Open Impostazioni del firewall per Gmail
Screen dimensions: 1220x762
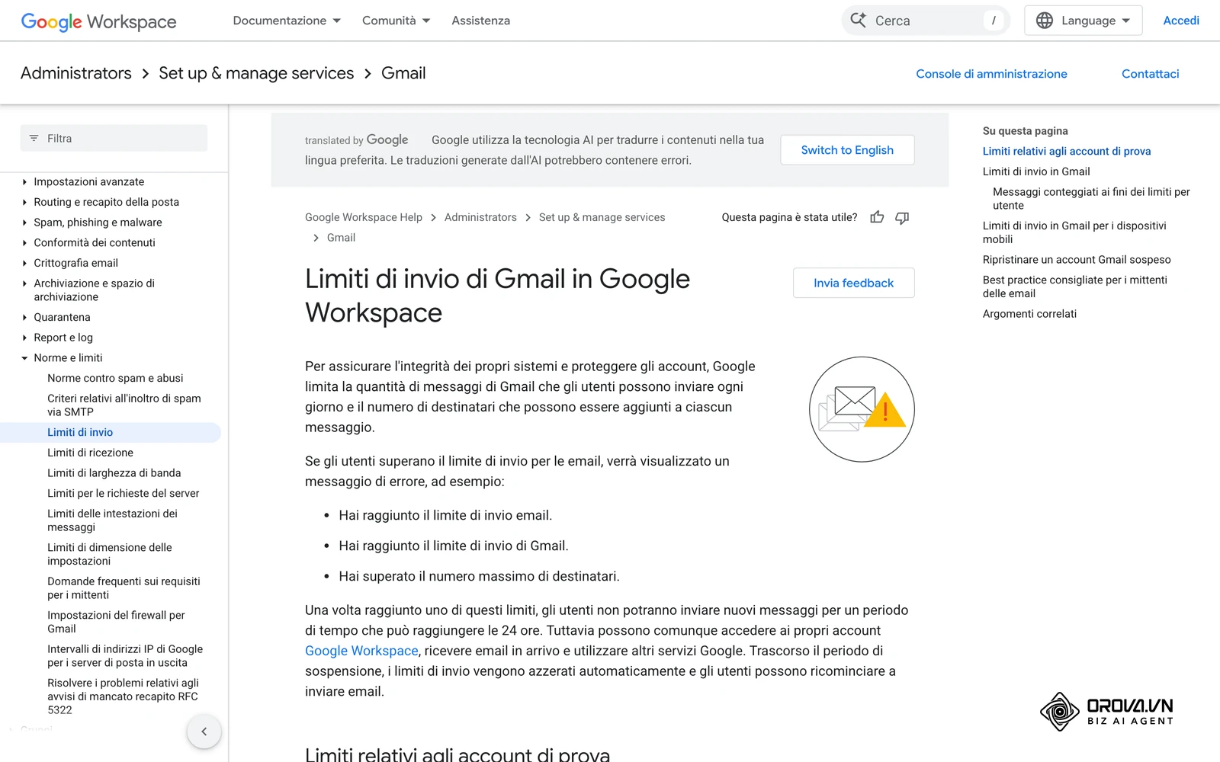coord(116,622)
